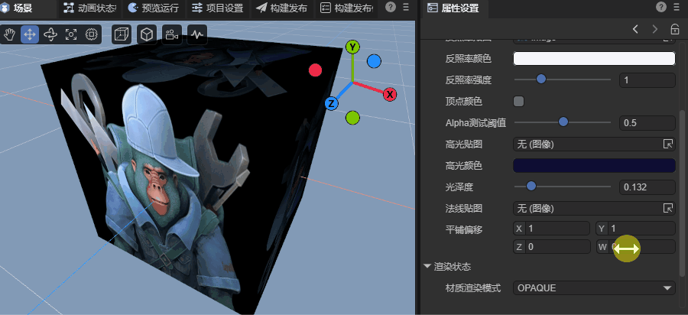The width and height of the screenshot is (688, 315).
Task: Toggle the 3D wireframe box view icon
Action: [121, 34]
